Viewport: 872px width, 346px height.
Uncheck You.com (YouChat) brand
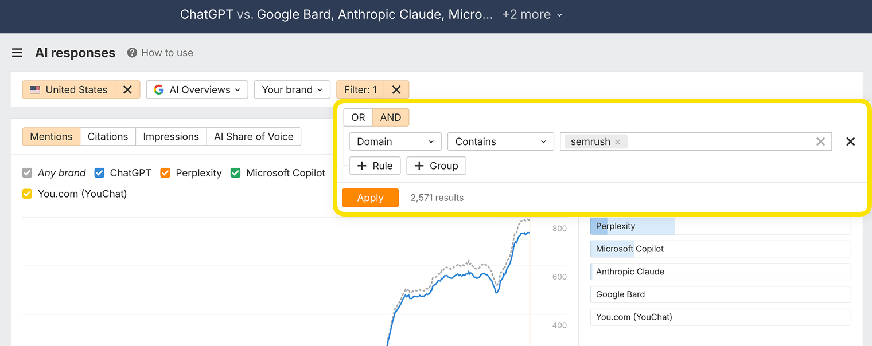click(26, 194)
